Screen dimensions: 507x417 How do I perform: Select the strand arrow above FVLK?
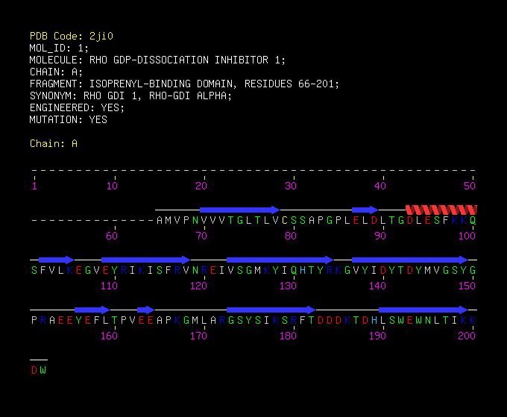pyautogui.click(x=57, y=260)
